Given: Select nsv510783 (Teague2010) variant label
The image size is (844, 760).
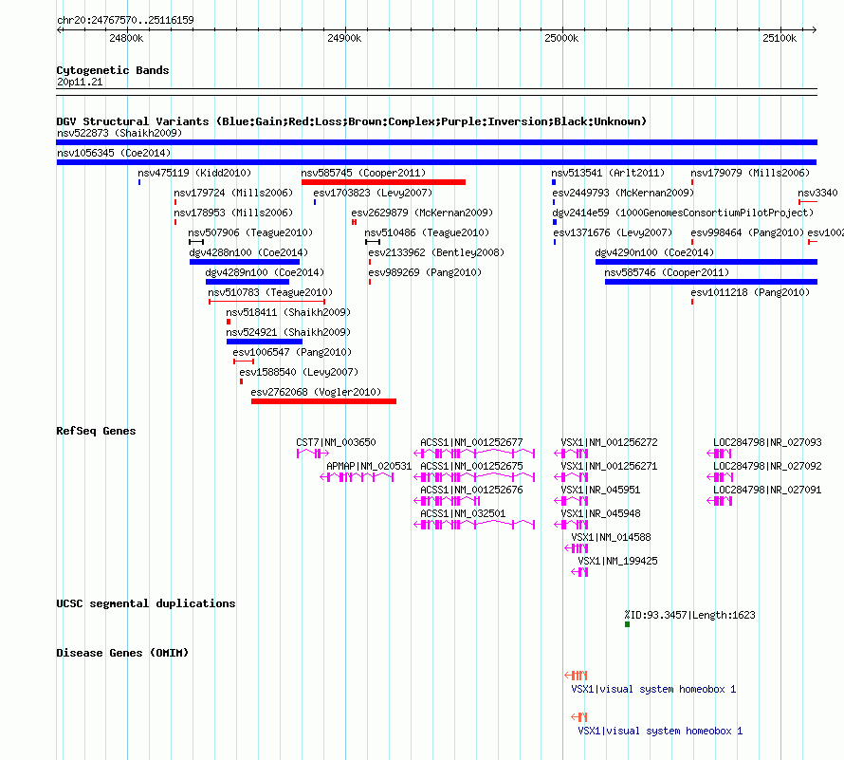Looking at the screenshot, I should (x=270, y=292).
